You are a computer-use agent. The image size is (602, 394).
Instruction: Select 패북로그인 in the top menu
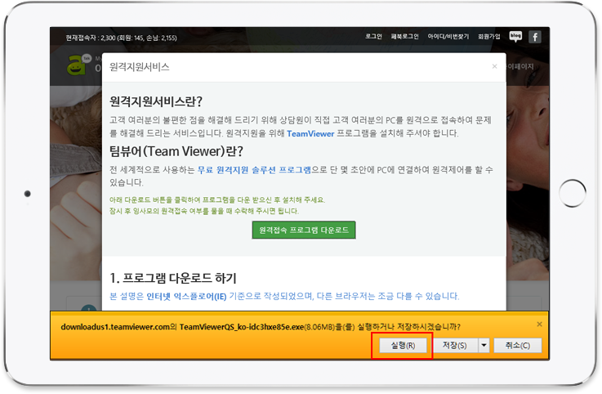click(404, 37)
